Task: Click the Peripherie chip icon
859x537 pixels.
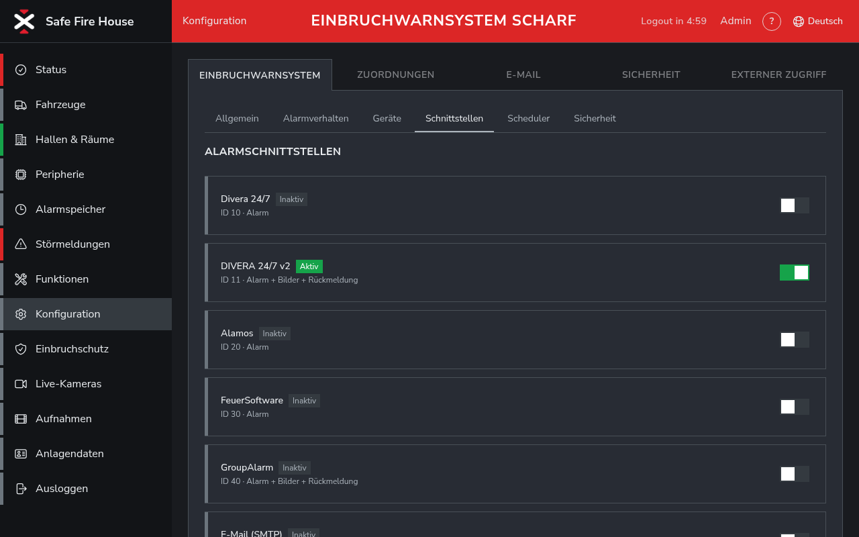Action: (x=21, y=175)
